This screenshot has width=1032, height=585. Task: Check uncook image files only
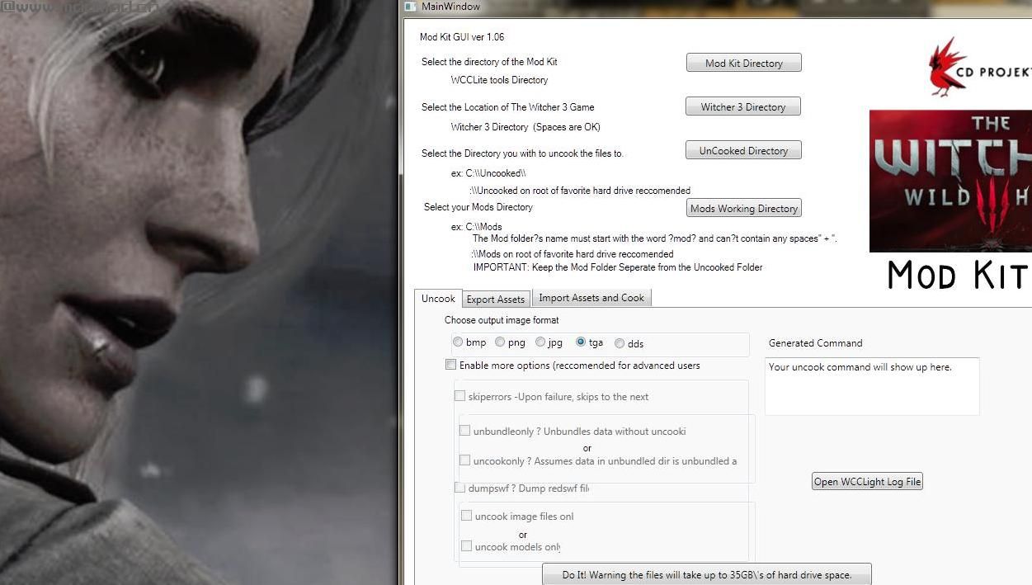pos(466,516)
